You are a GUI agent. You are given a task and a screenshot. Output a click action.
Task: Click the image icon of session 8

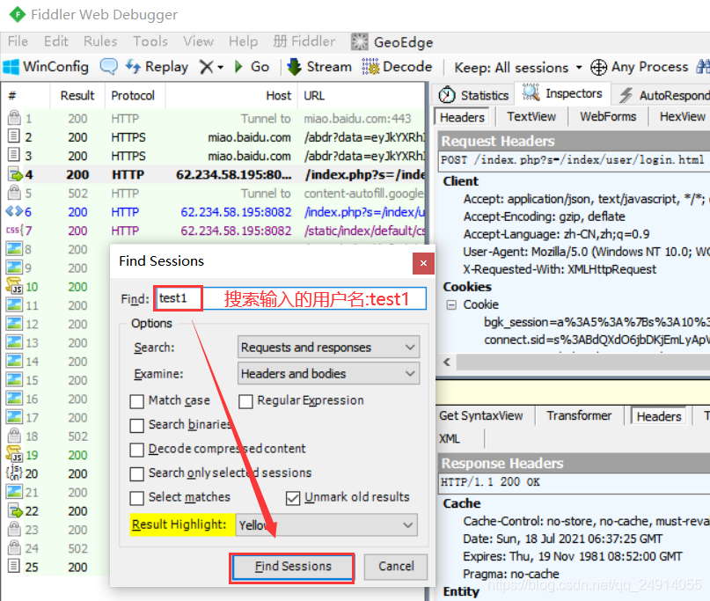(x=14, y=249)
